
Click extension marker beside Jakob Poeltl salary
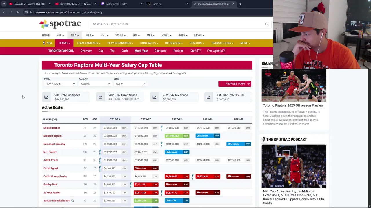pyautogui.click(x=100, y=160)
